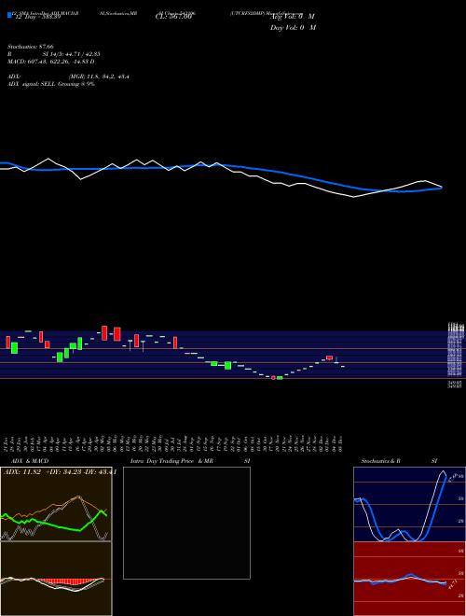This screenshot has width=466, height=616.
Task: Click the 'Stochastics & R' panel title
Action: click(x=380, y=461)
